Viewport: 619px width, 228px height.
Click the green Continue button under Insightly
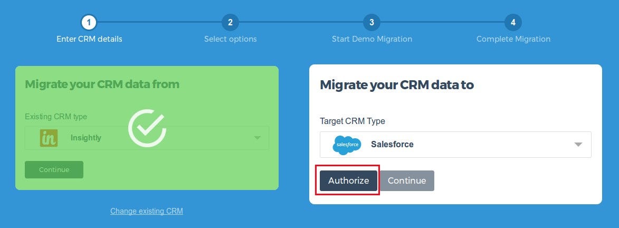54,169
